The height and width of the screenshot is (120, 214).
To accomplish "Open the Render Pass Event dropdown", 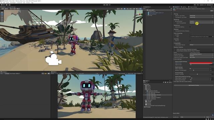I will [201, 54].
